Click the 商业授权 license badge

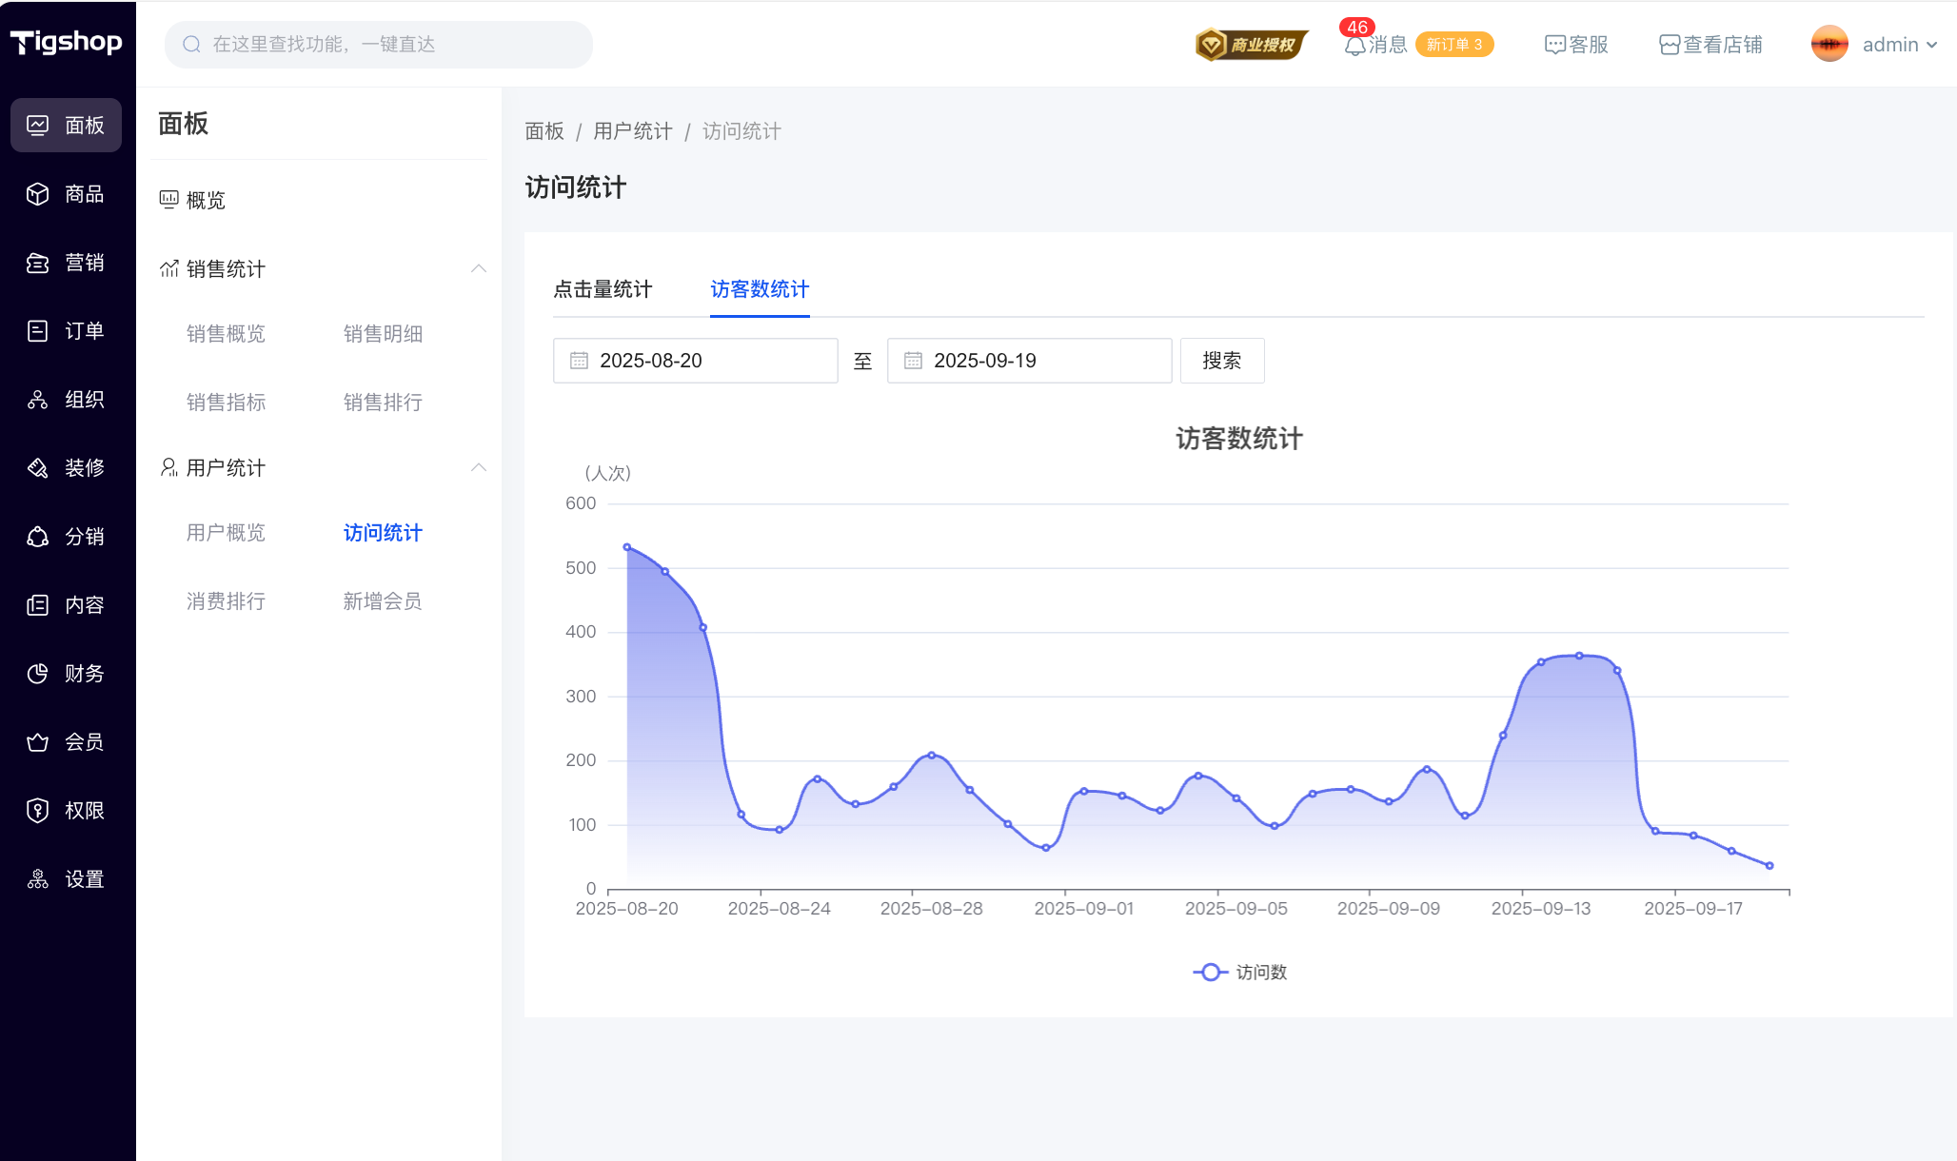[1252, 45]
